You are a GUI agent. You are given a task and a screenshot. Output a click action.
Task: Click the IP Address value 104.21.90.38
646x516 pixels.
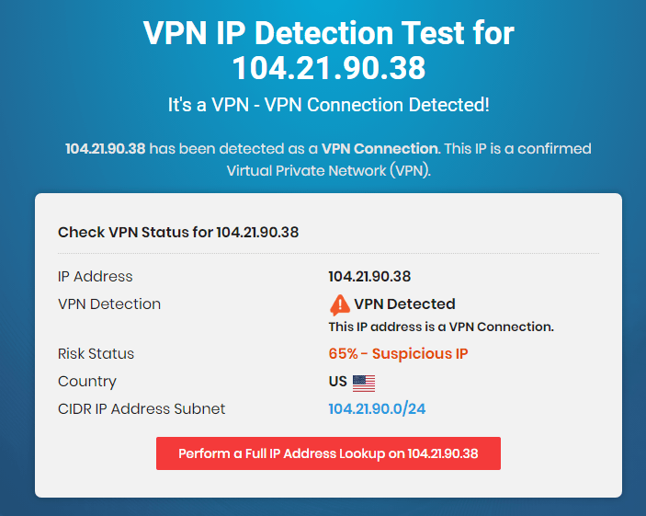tap(369, 276)
